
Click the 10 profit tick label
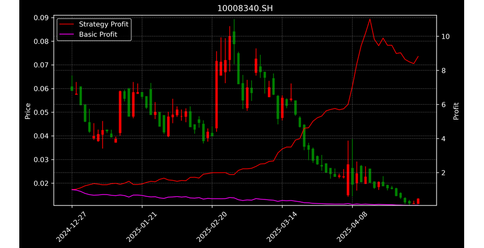coord(445,36)
